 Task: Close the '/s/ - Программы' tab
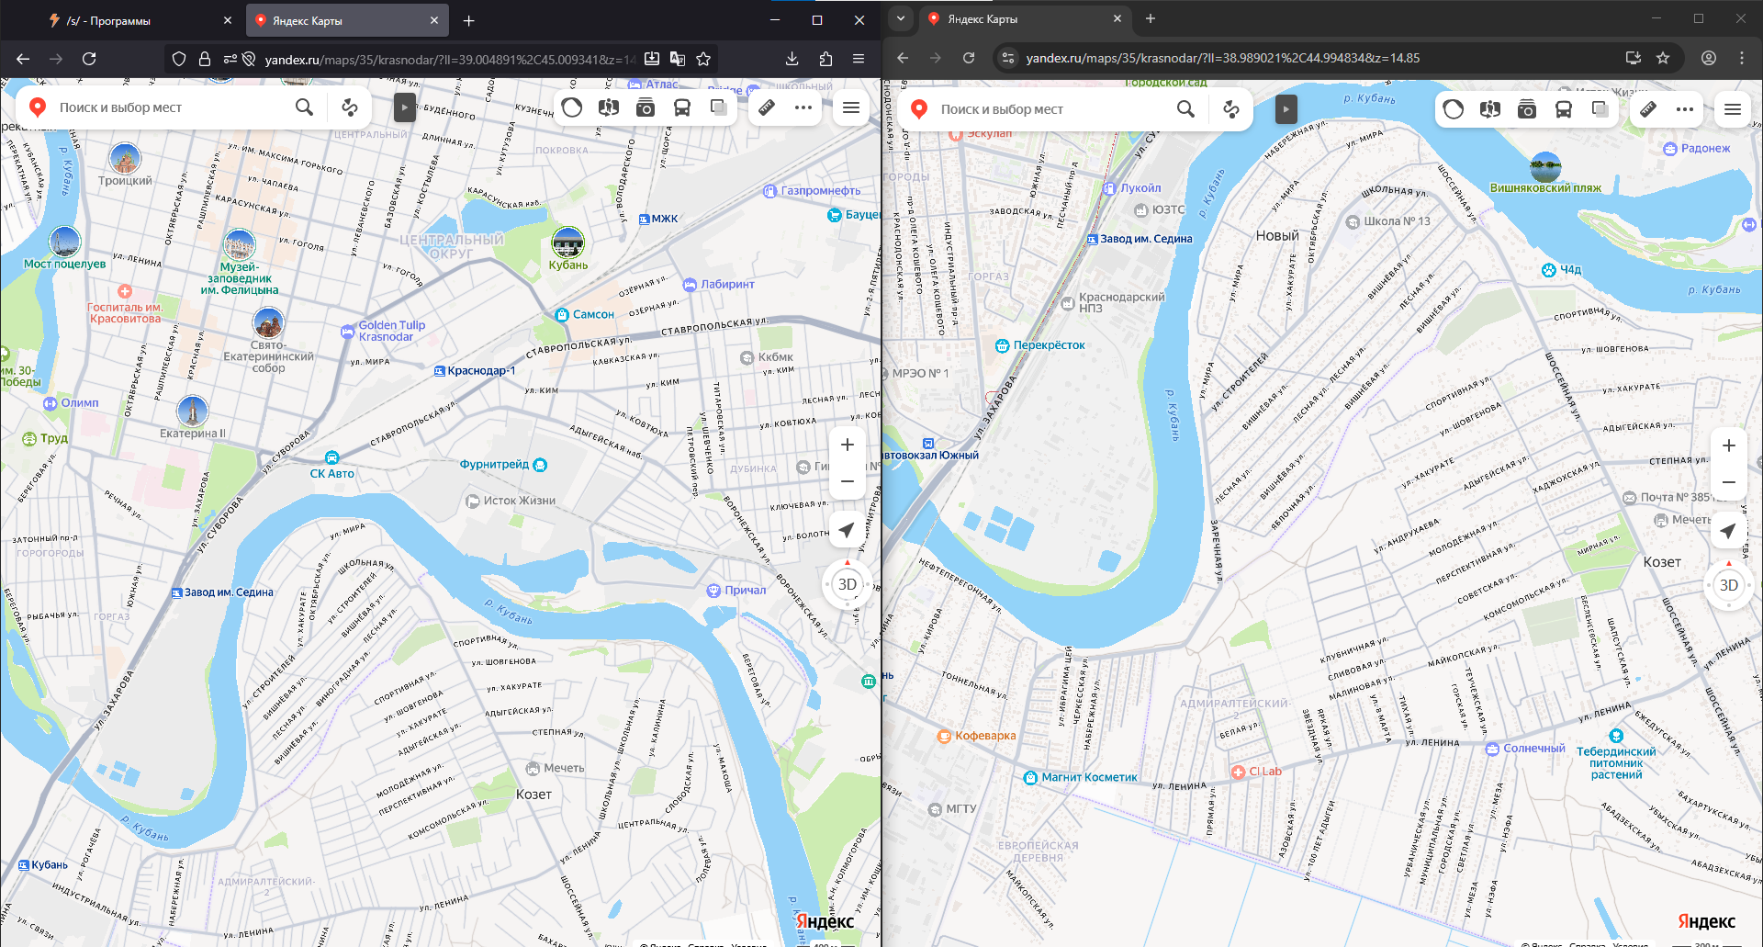tap(228, 20)
